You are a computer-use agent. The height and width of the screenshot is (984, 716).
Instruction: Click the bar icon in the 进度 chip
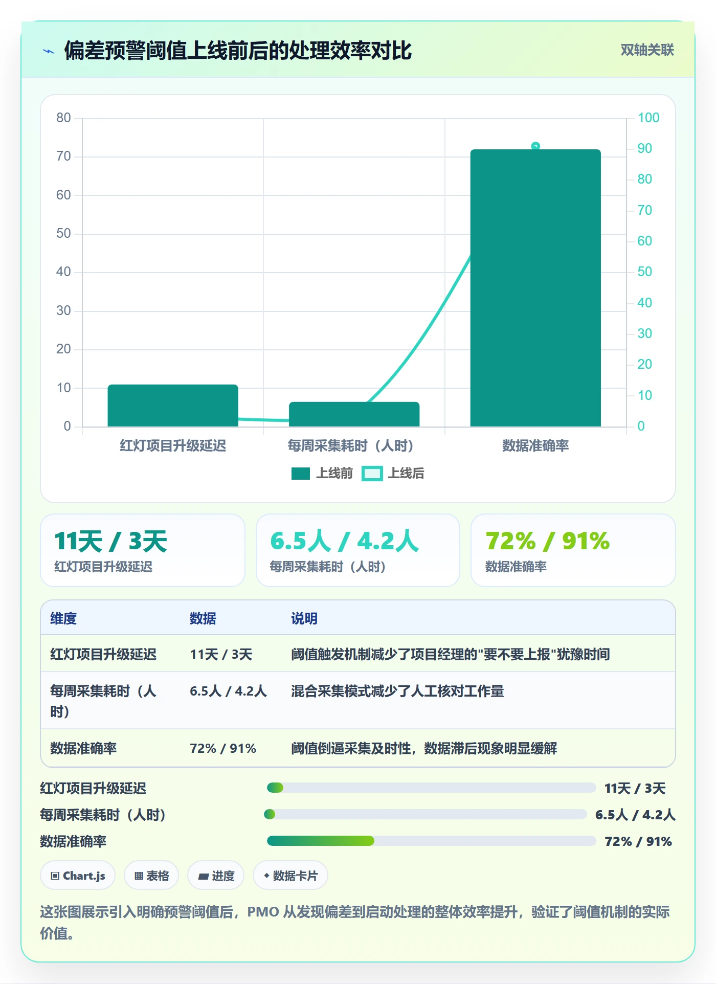(203, 877)
